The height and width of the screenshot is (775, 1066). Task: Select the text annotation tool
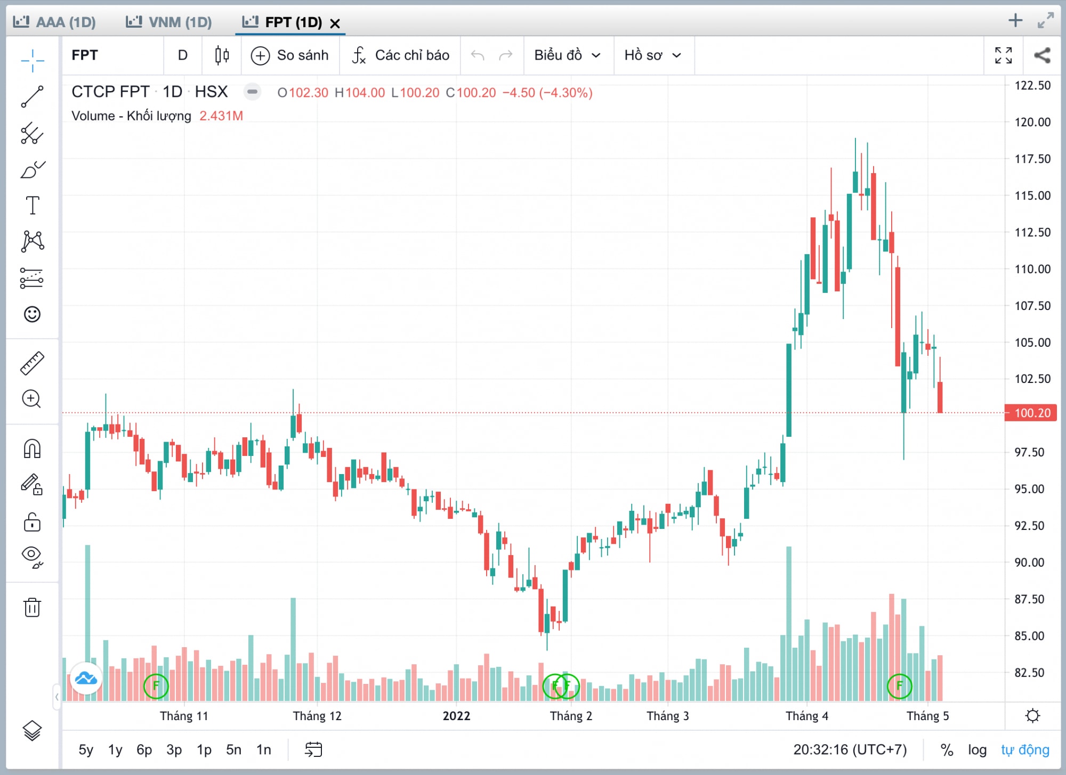point(33,205)
